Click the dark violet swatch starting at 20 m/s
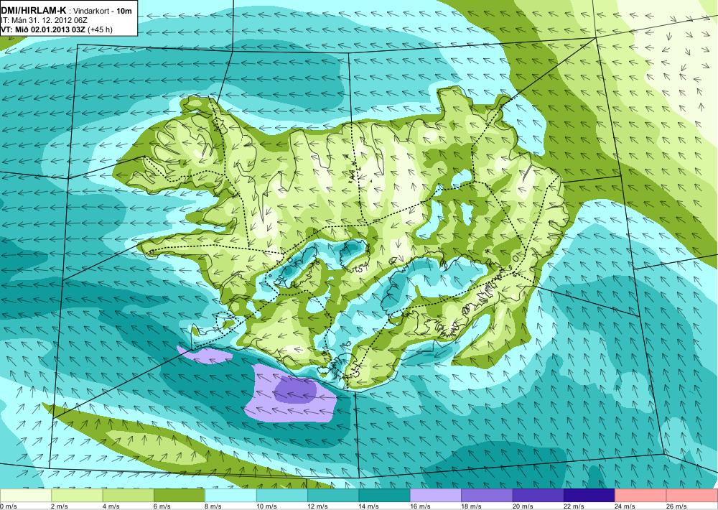This screenshot has width=718, height=510. pyautogui.click(x=538, y=496)
